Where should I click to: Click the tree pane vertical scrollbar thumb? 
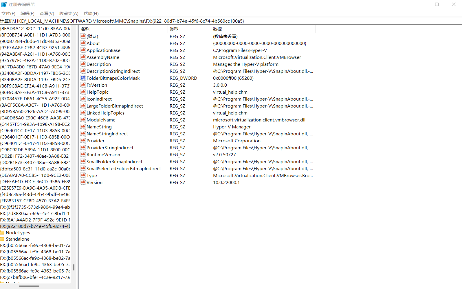pos(74,267)
